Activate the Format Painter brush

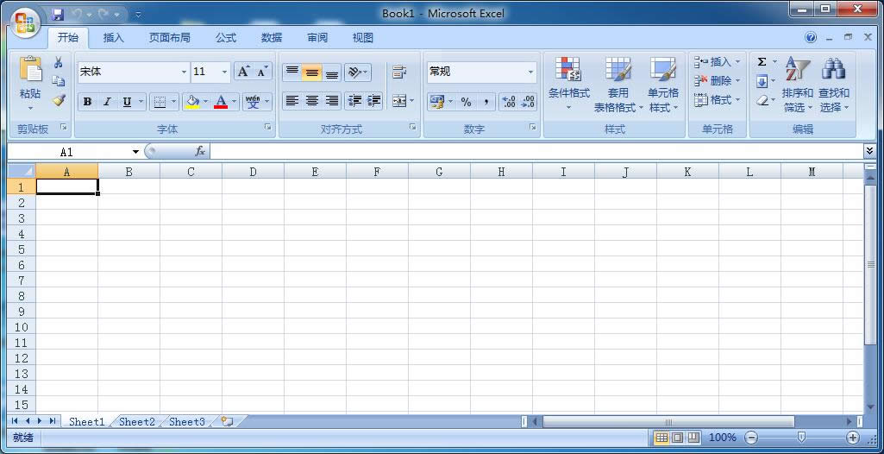click(58, 100)
